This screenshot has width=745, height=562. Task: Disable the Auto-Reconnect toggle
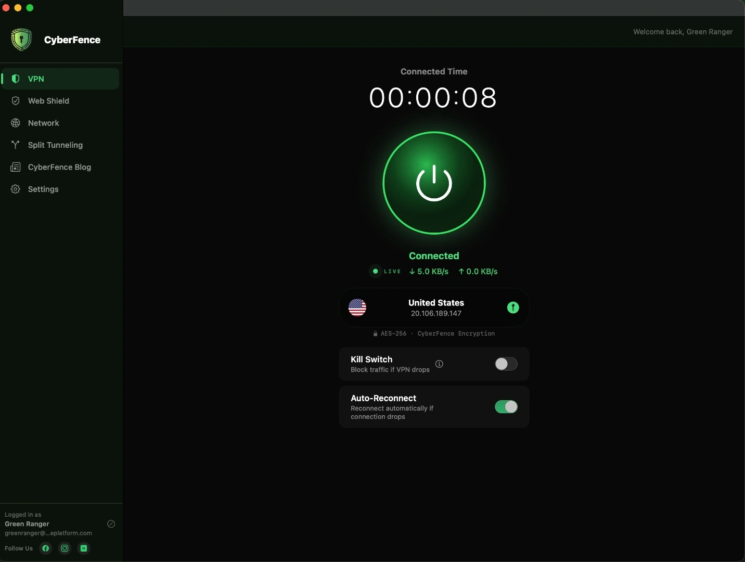coord(506,407)
